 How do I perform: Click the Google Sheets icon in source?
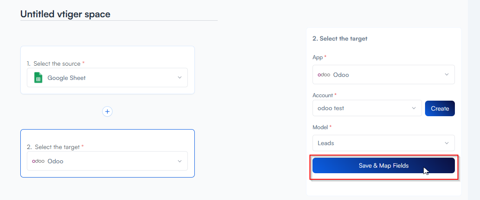(38, 78)
